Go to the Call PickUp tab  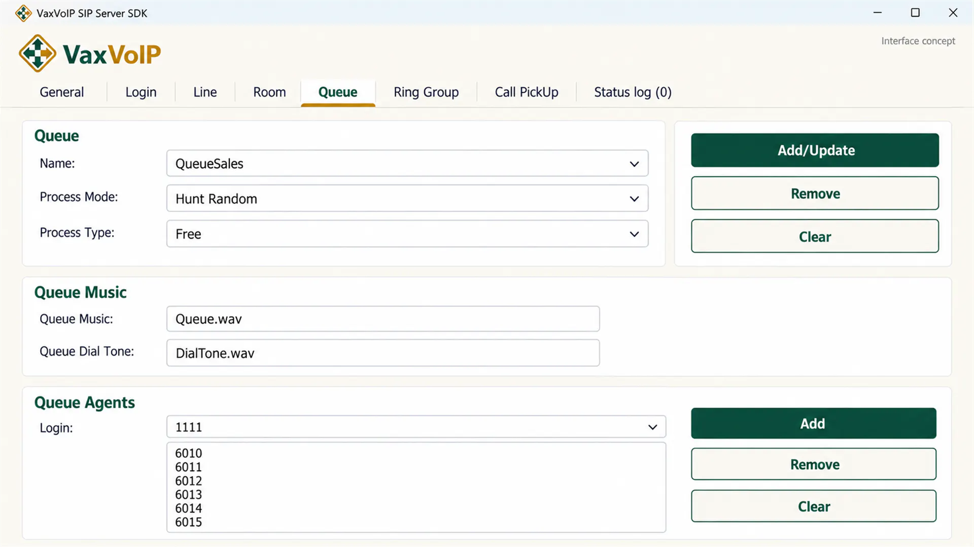pyautogui.click(x=527, y=92)
